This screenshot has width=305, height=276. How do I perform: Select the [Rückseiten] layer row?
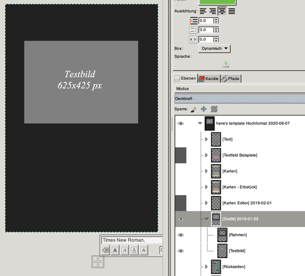240,267
